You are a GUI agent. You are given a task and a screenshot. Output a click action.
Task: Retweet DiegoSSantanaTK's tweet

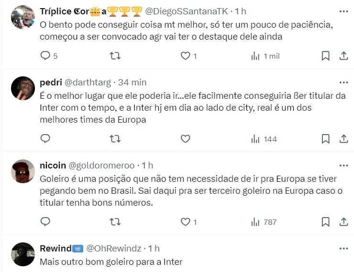pos(115,56)
